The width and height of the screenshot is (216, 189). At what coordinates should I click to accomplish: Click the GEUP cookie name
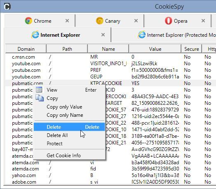(x=96, y=77)
